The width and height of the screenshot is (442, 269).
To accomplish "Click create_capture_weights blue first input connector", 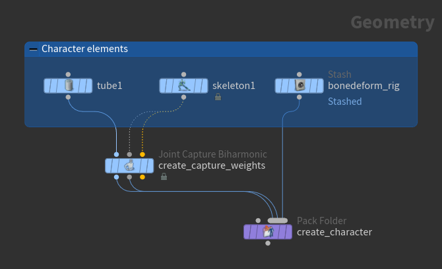I will coord(116,154).
